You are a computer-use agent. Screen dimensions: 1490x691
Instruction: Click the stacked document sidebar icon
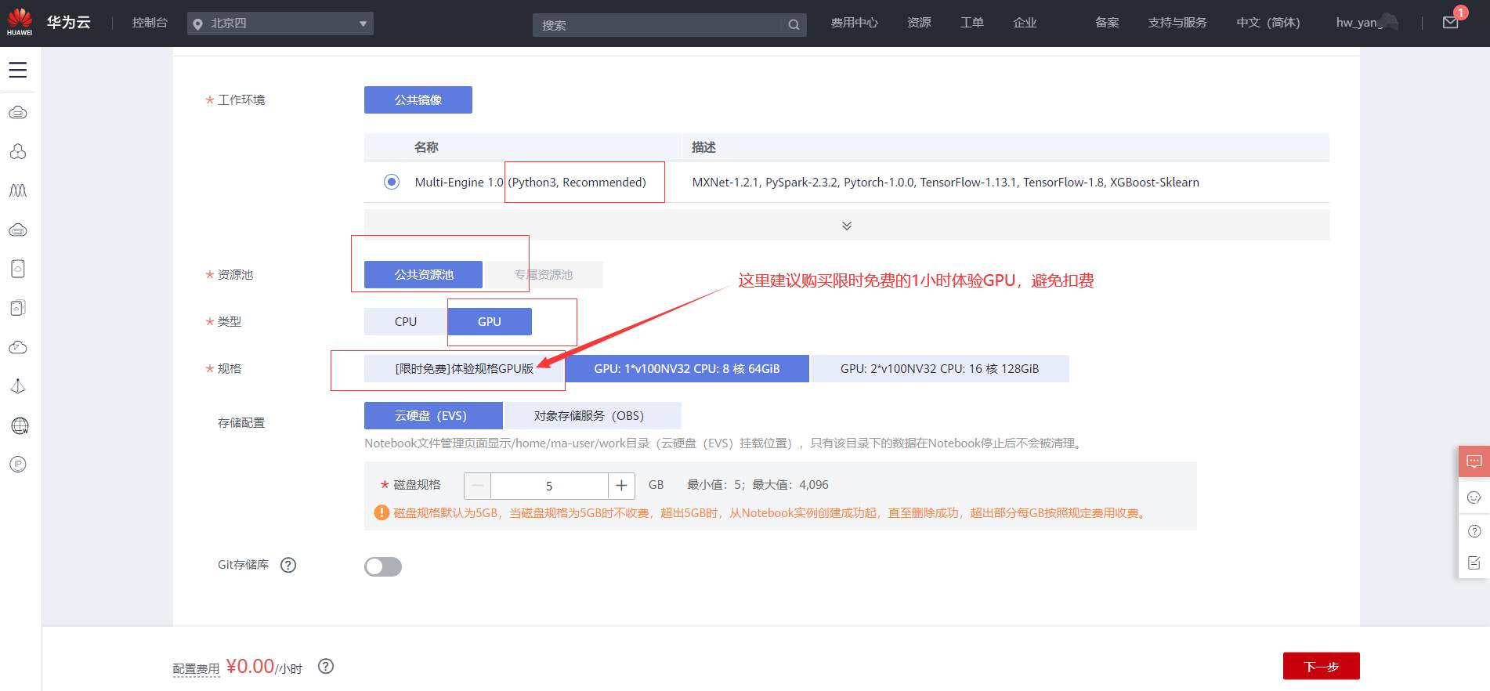pos(18,308)
